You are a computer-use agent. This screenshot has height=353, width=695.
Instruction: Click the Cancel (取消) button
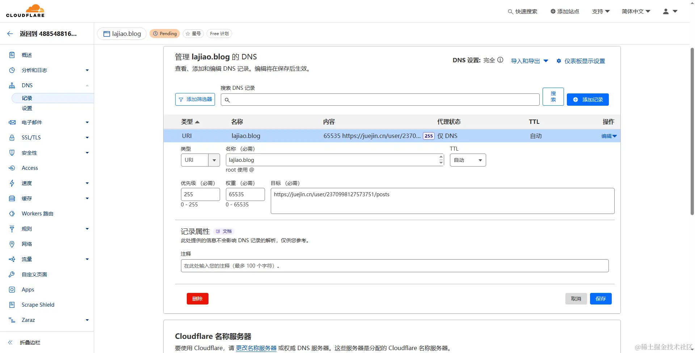pos(576,299)
